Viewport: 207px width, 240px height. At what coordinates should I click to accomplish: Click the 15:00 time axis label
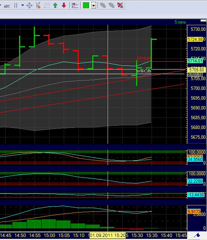click(x=49, y=235)
